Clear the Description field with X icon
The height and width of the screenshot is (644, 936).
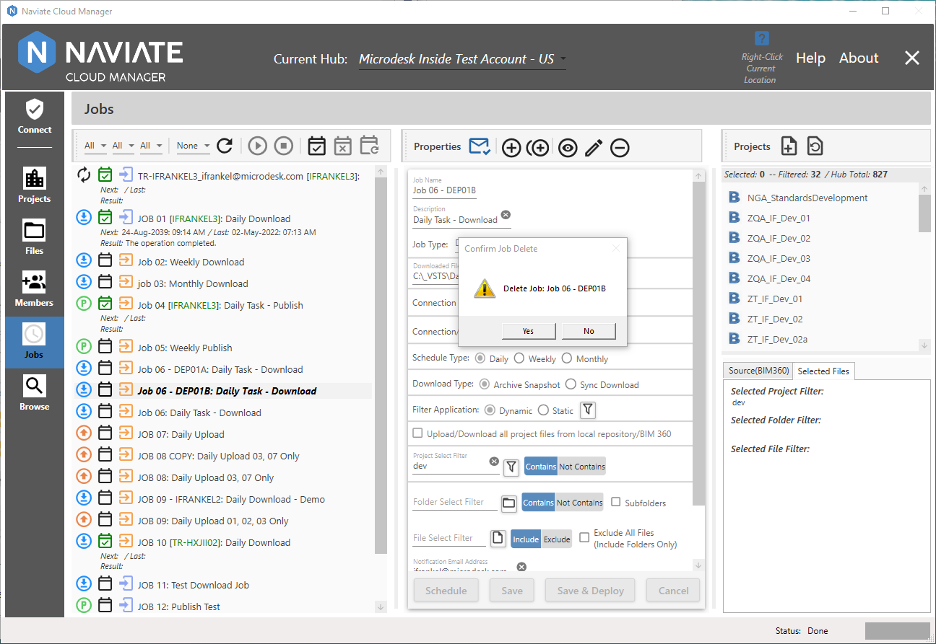[x=506, y=214]
